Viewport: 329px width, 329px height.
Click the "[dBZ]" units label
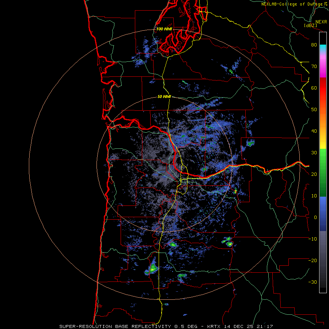pos(311,26)
